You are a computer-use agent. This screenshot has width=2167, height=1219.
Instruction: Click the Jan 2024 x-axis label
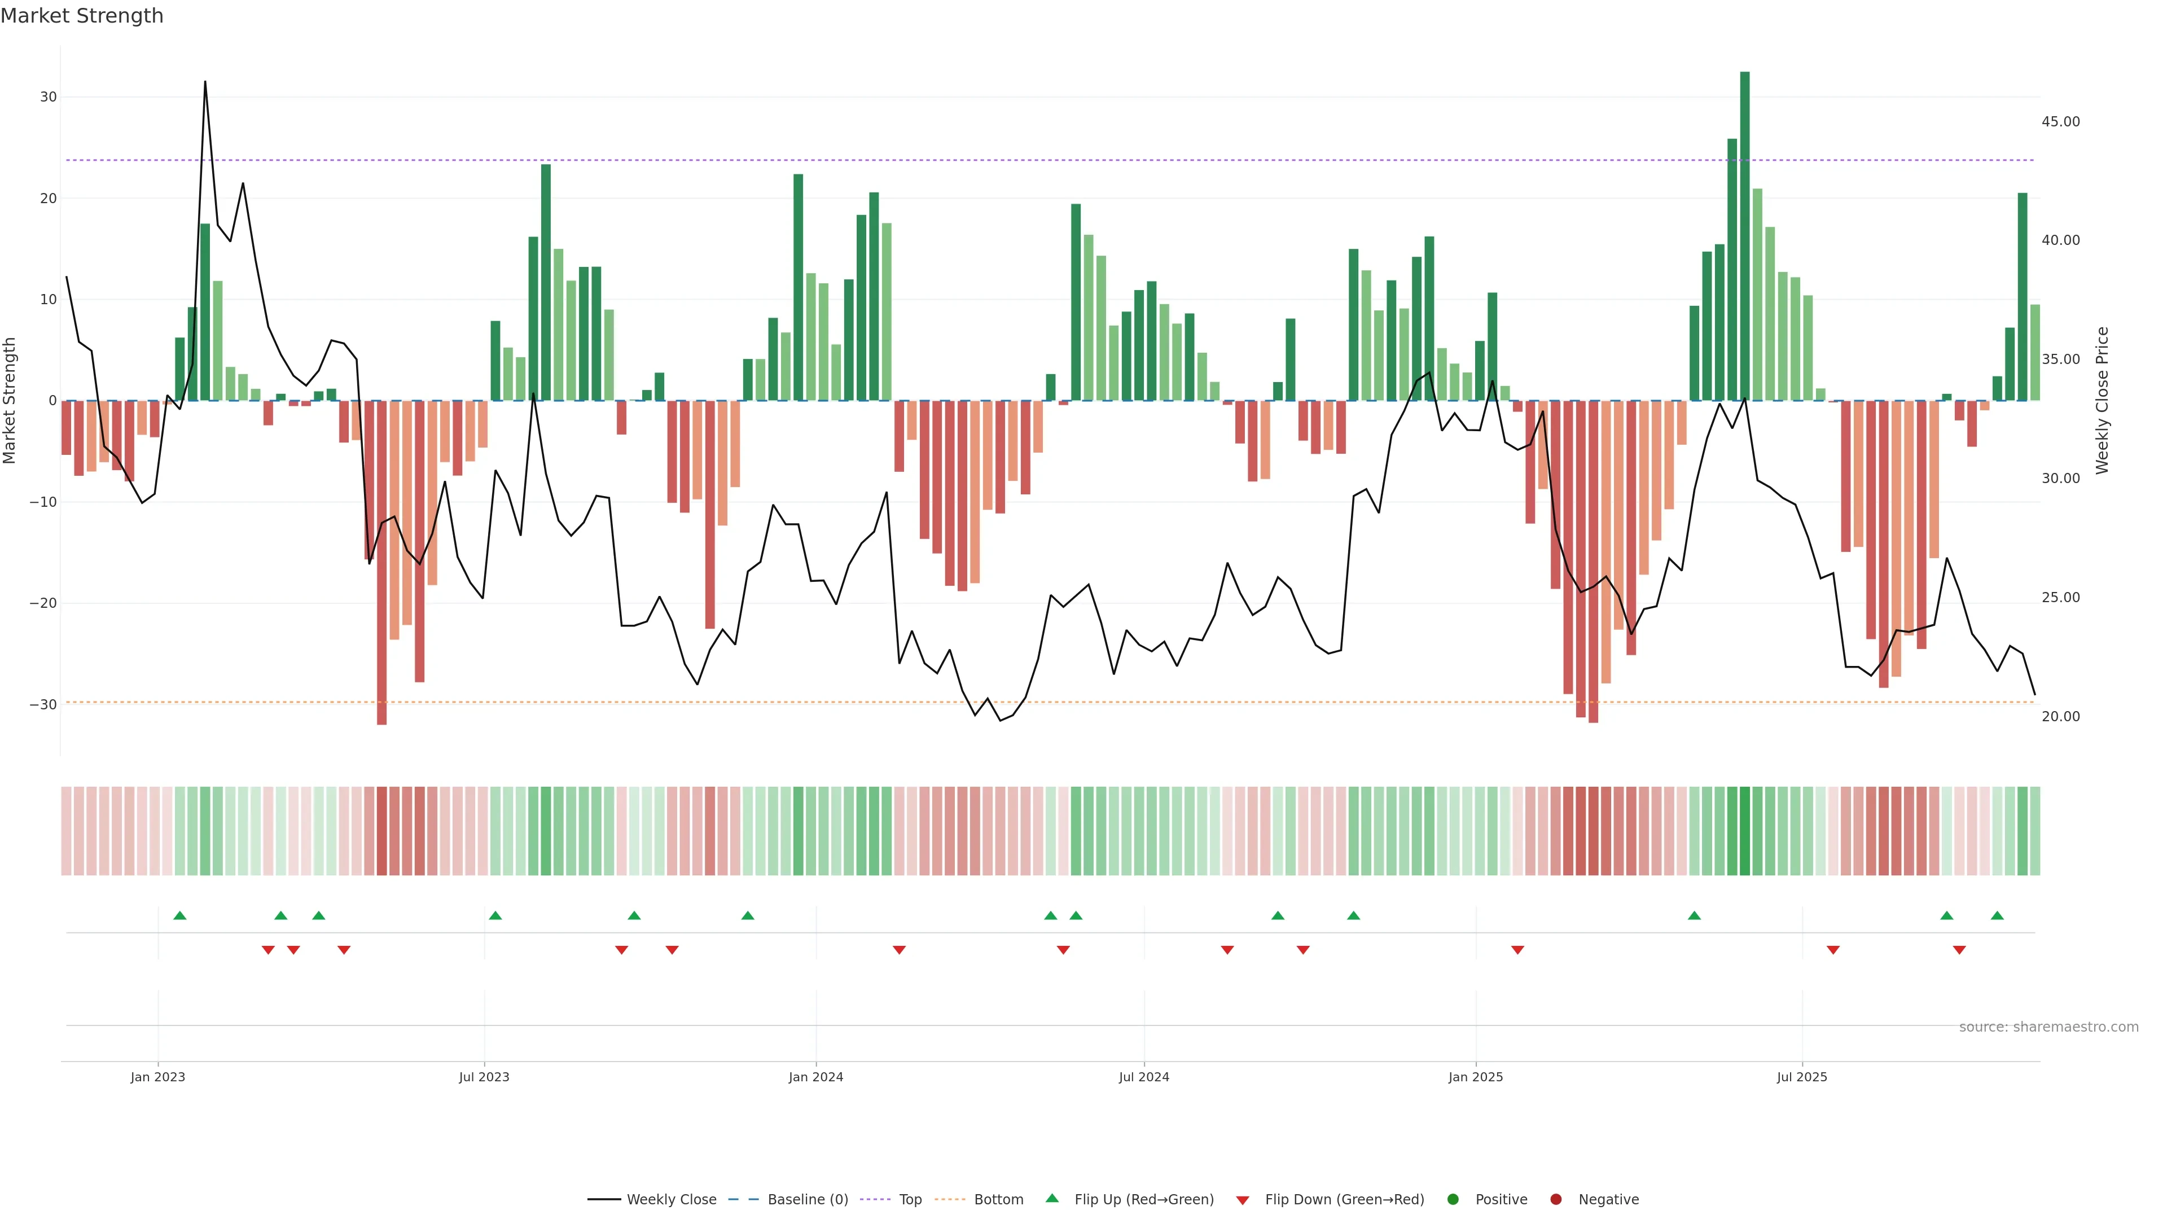coord(815,1077)
